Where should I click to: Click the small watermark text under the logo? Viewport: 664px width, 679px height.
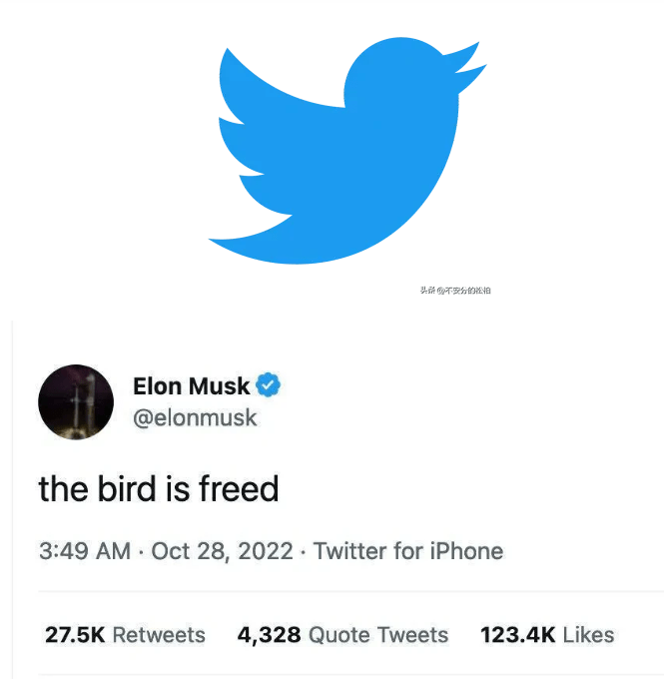pos(454,291)
